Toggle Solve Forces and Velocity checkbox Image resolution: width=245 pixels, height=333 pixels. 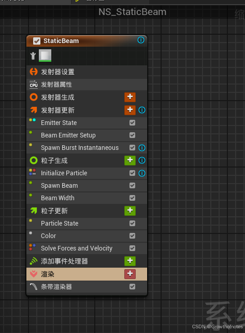point(133,248)
